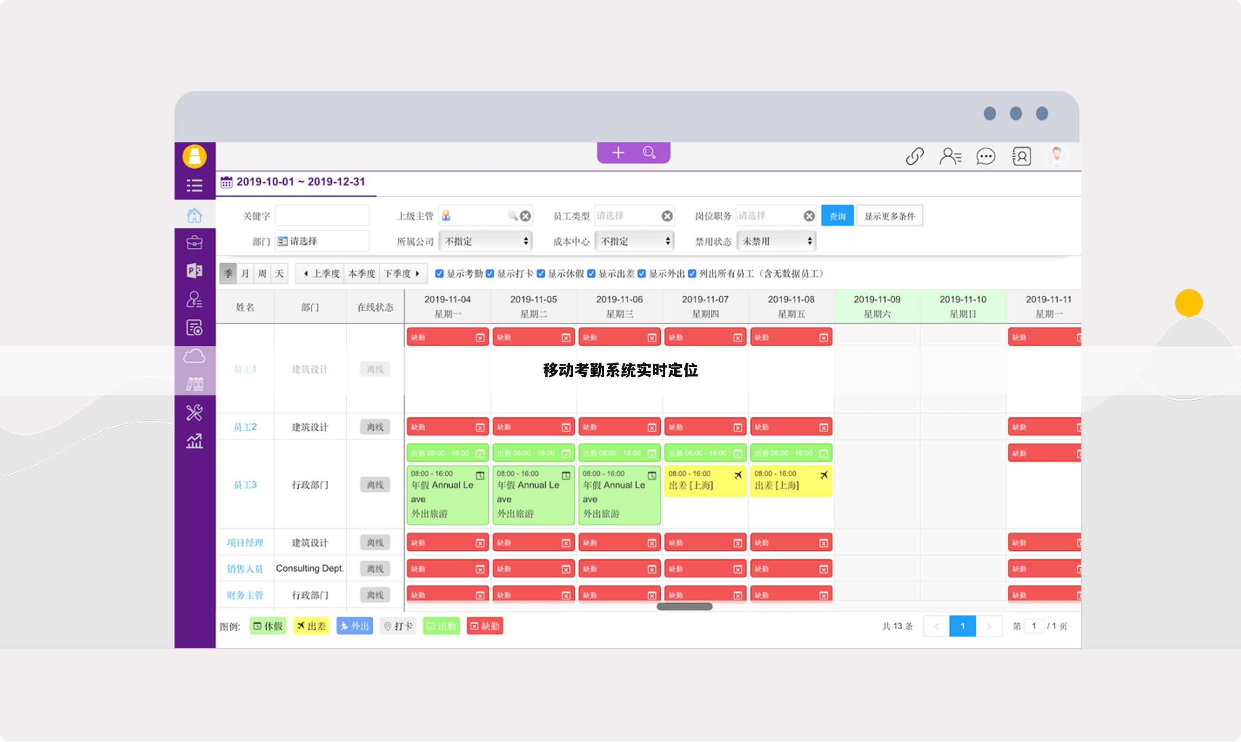Click the green 休假 legend swatch
The width and height of the screenshot is (1241, 742).
tap(268, 626)
